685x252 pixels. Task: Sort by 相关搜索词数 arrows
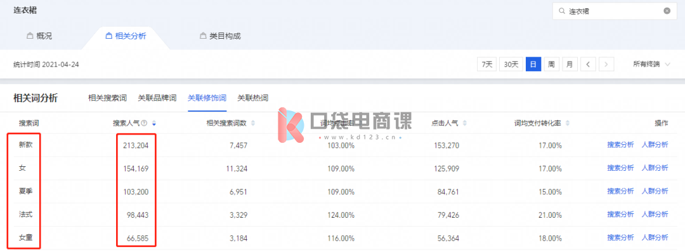(252, 123)
